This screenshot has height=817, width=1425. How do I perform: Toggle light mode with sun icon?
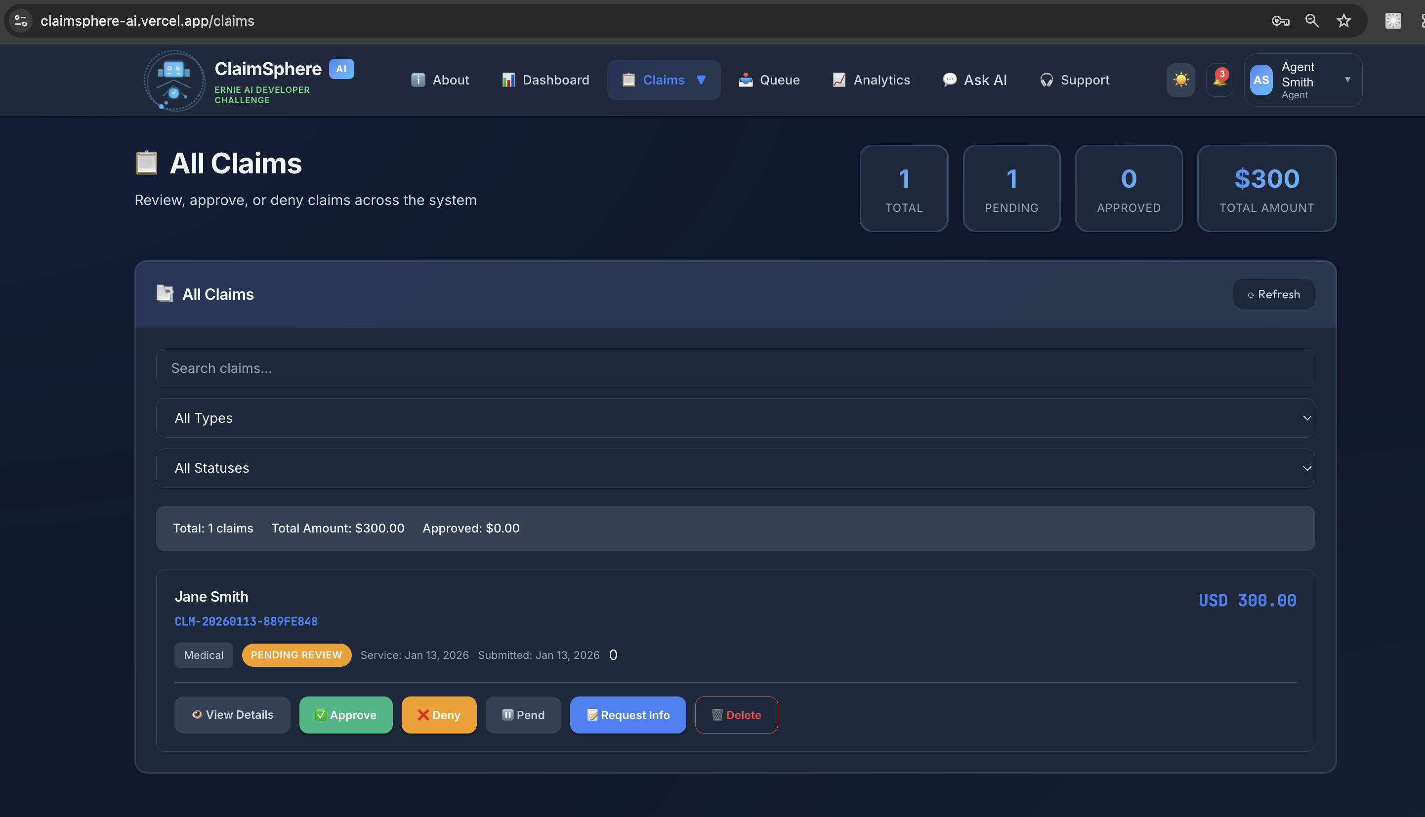[x=1180, y=80]
